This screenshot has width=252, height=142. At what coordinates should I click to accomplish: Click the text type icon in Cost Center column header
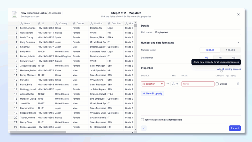109,23
